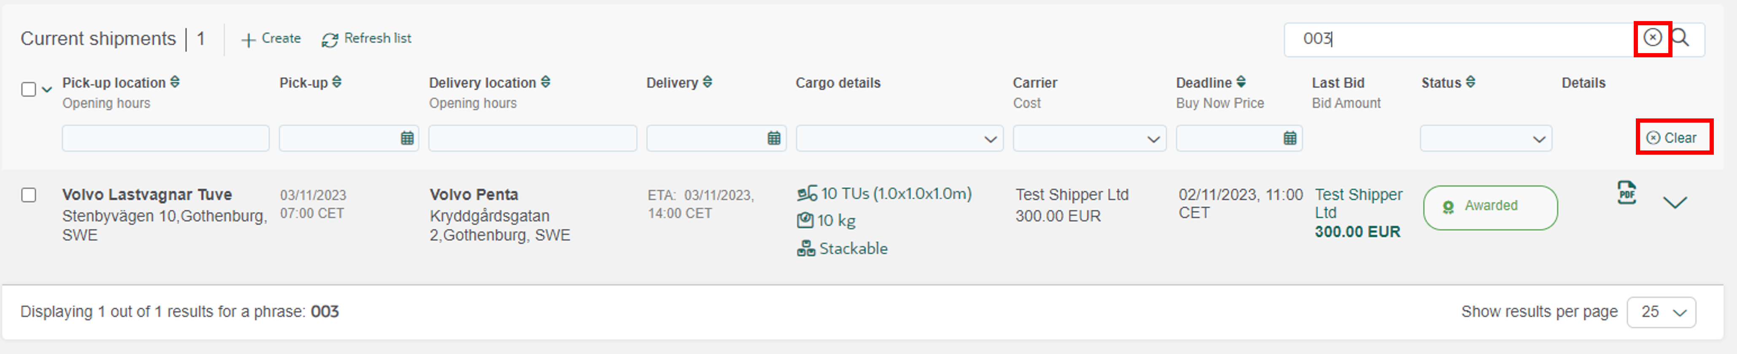Select the Volvo Lastvagnar Tuve shipment checkbox
The image size is (1737, 354).
pos(28,195)
